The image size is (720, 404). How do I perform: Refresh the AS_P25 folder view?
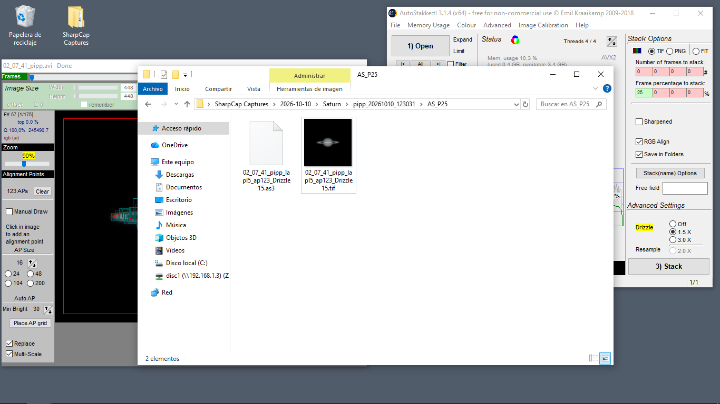pyautogui.click(x=525, y=104)
